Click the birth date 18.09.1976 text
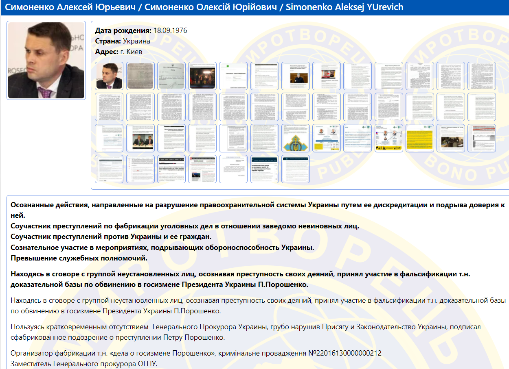Screen dimensions: 509x369 170,30
